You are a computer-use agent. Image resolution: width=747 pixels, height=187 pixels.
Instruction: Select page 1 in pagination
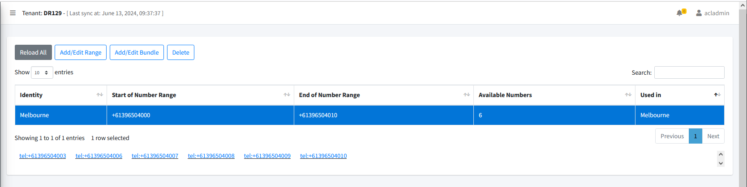click(x=695, y=136)
